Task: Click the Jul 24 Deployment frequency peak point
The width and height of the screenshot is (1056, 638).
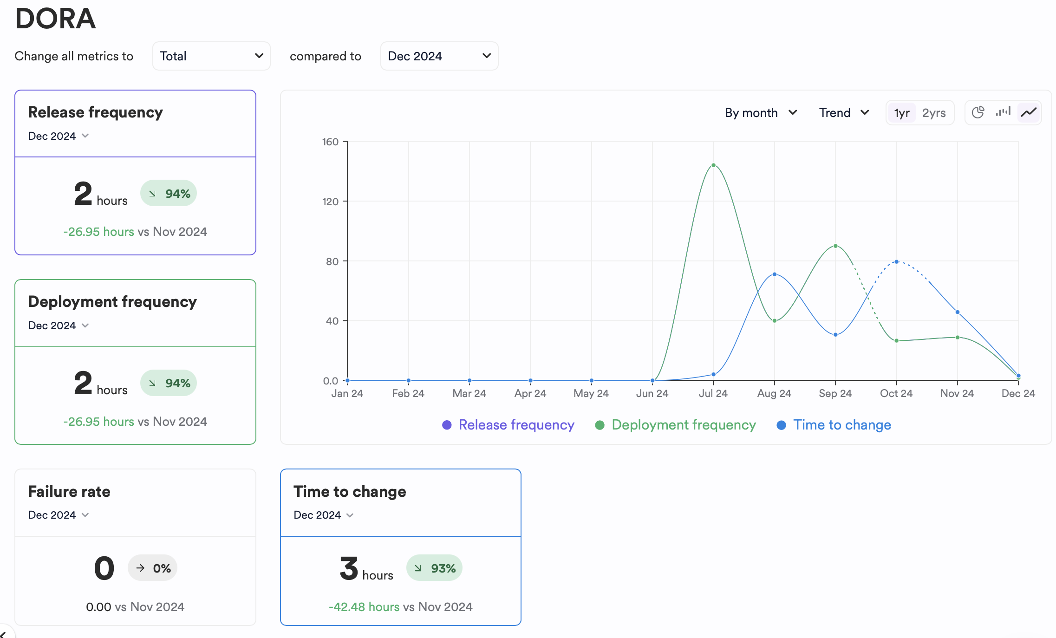Action: point(713,165)
